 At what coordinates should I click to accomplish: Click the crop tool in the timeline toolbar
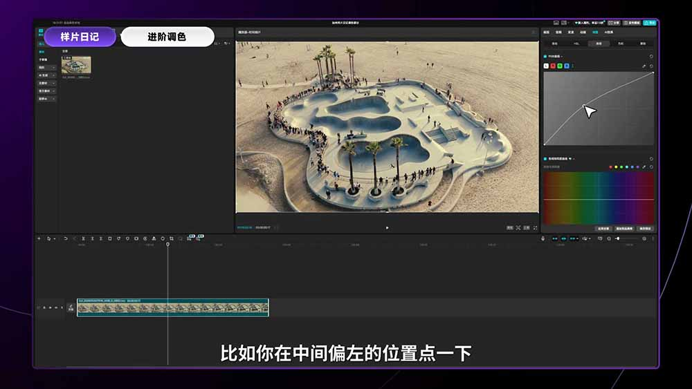171,239
